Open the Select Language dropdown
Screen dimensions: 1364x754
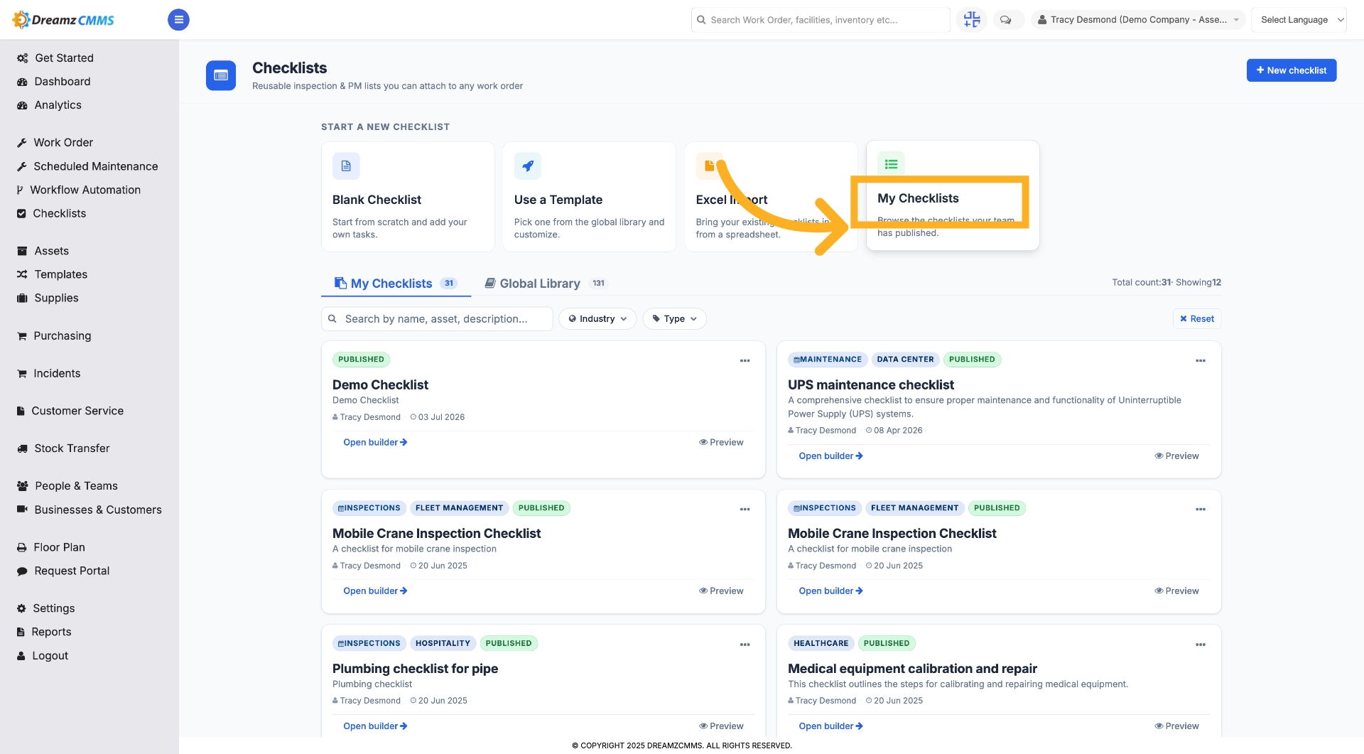[x=1299, y=20]
